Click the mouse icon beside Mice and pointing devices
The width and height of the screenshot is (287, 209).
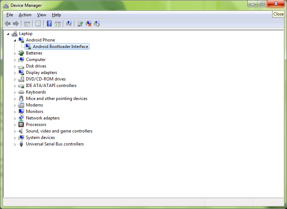point(21,99)
